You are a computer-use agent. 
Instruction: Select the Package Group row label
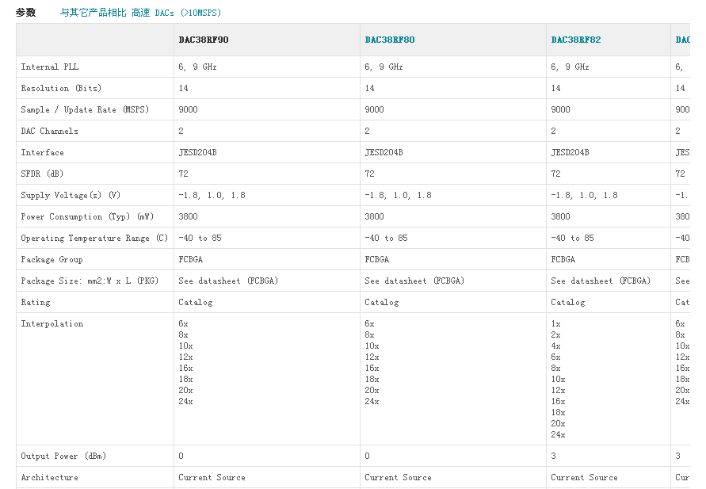[52, 260]
